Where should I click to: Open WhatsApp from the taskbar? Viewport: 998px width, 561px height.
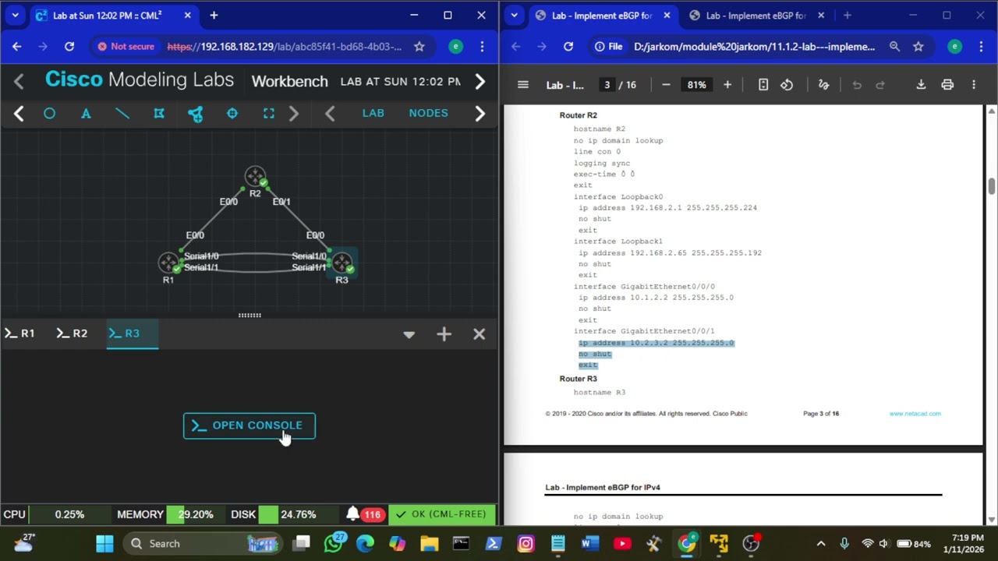point(334,544)
